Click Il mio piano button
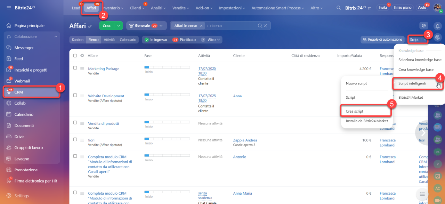This screenshot has height=204, width=445. pos(402,8)
